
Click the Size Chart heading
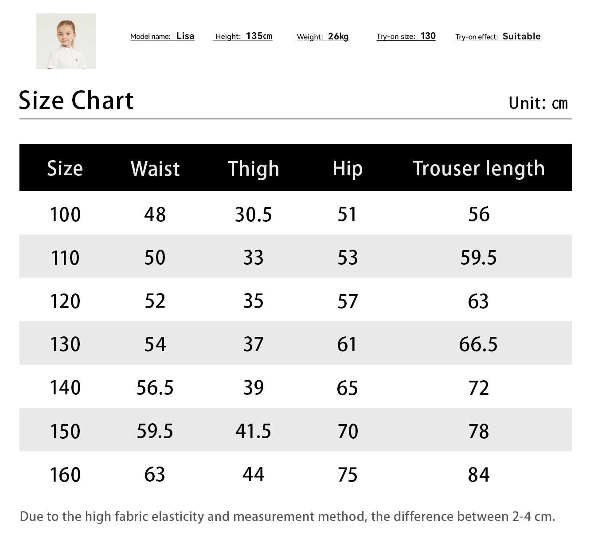click(x=76, y=100)
